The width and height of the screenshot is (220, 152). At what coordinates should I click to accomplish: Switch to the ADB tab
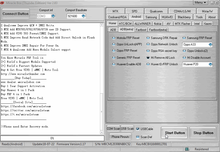[x=113, y=30]
